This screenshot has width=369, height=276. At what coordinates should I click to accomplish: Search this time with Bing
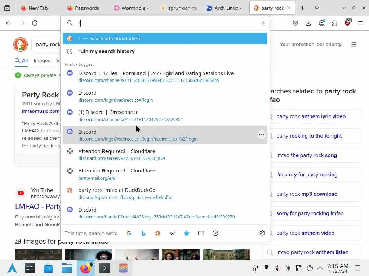tap(143, 233)
